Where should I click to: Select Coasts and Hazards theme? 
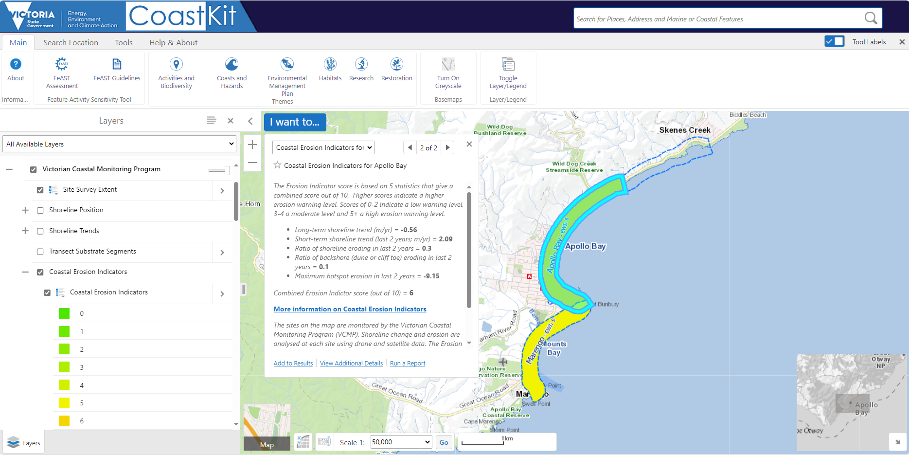[x=232, y=73]
